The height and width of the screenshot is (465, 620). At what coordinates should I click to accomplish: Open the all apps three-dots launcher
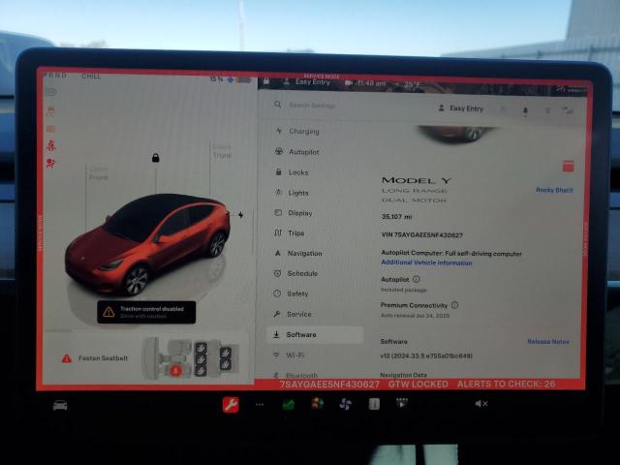260,405
